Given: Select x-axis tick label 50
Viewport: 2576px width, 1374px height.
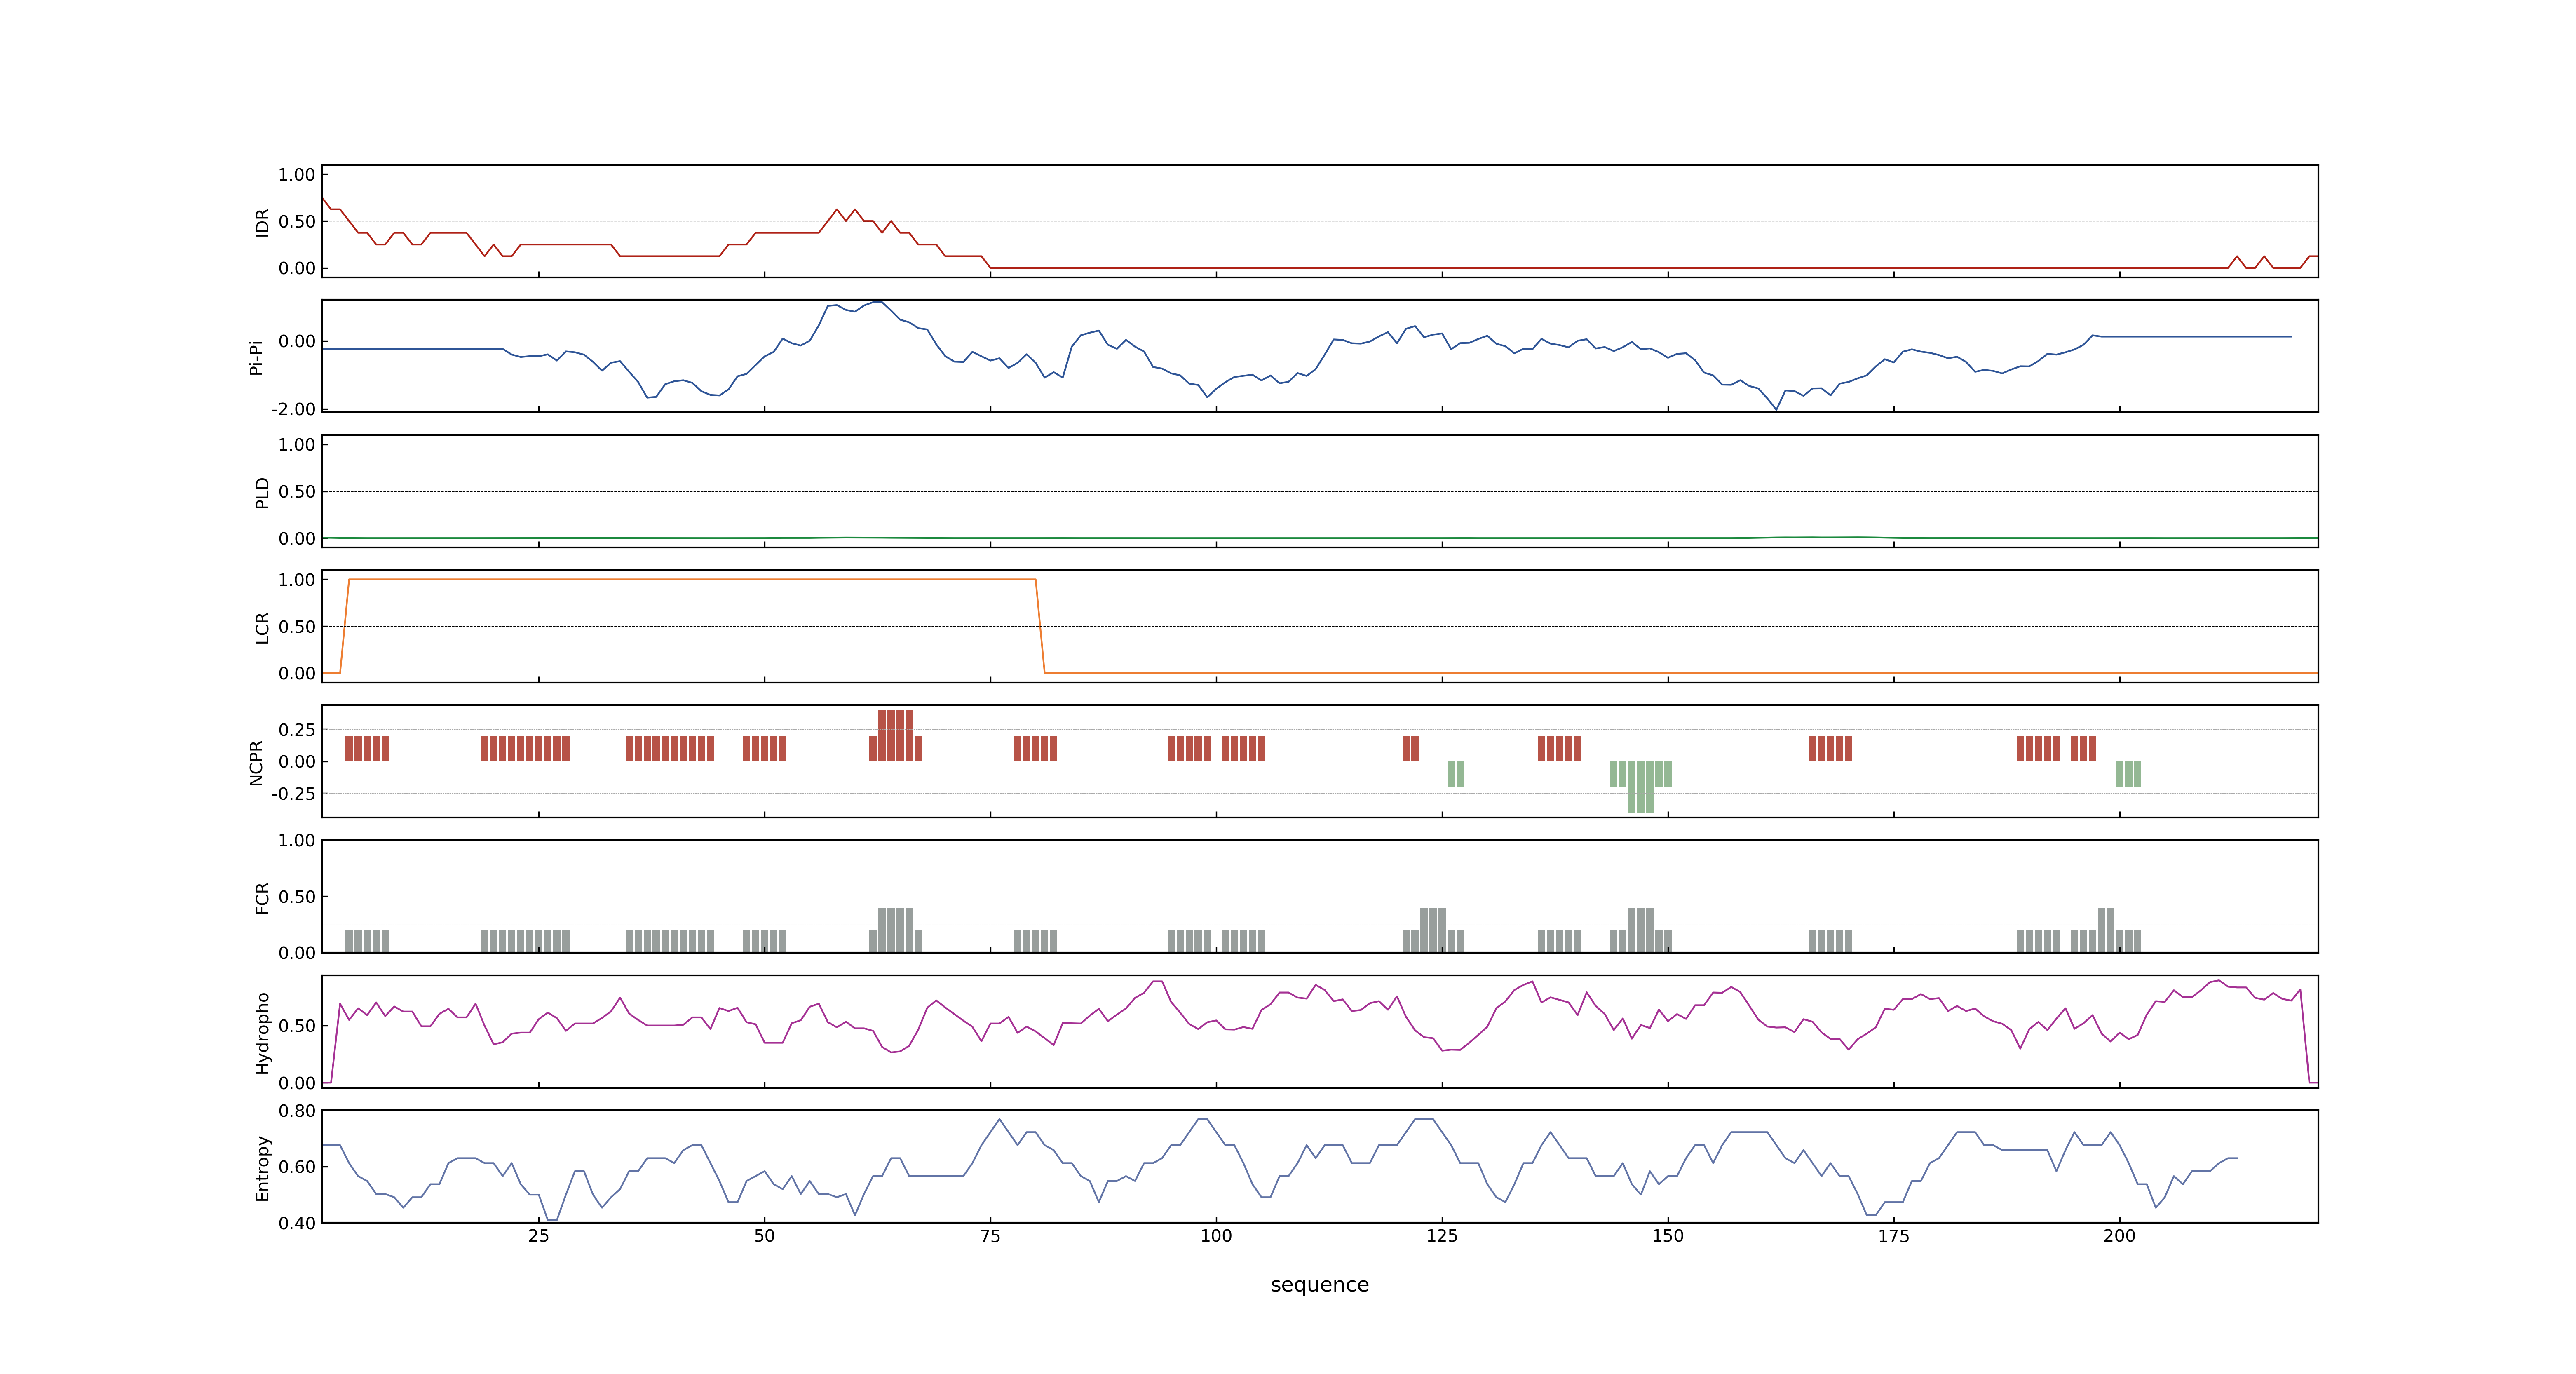Looking at the screenshot, I should (x=764, y=1235).
